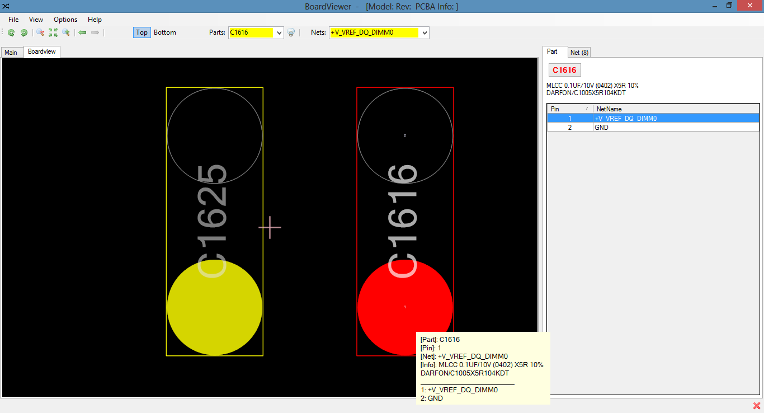Sort the pin table by NetName column

(x=676, y=109)
